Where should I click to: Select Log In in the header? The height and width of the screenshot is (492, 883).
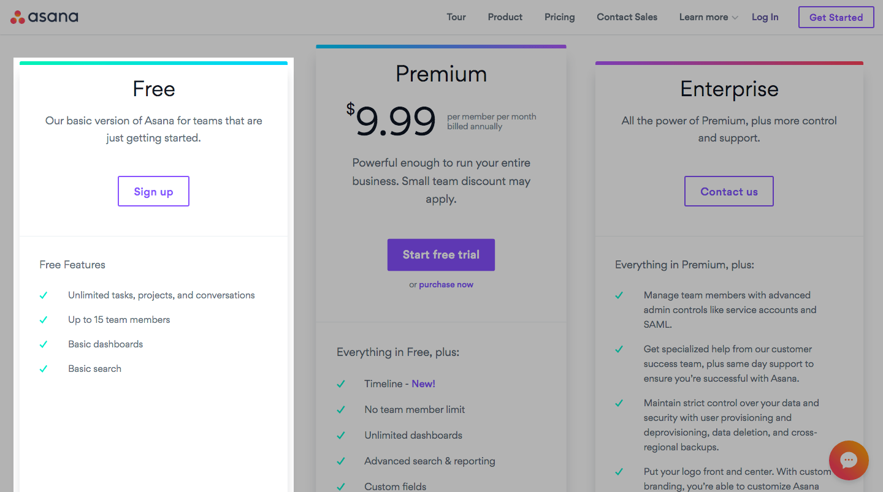point(765,17)
